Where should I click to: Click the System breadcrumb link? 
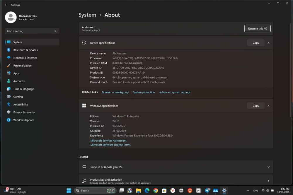[87, 15]
